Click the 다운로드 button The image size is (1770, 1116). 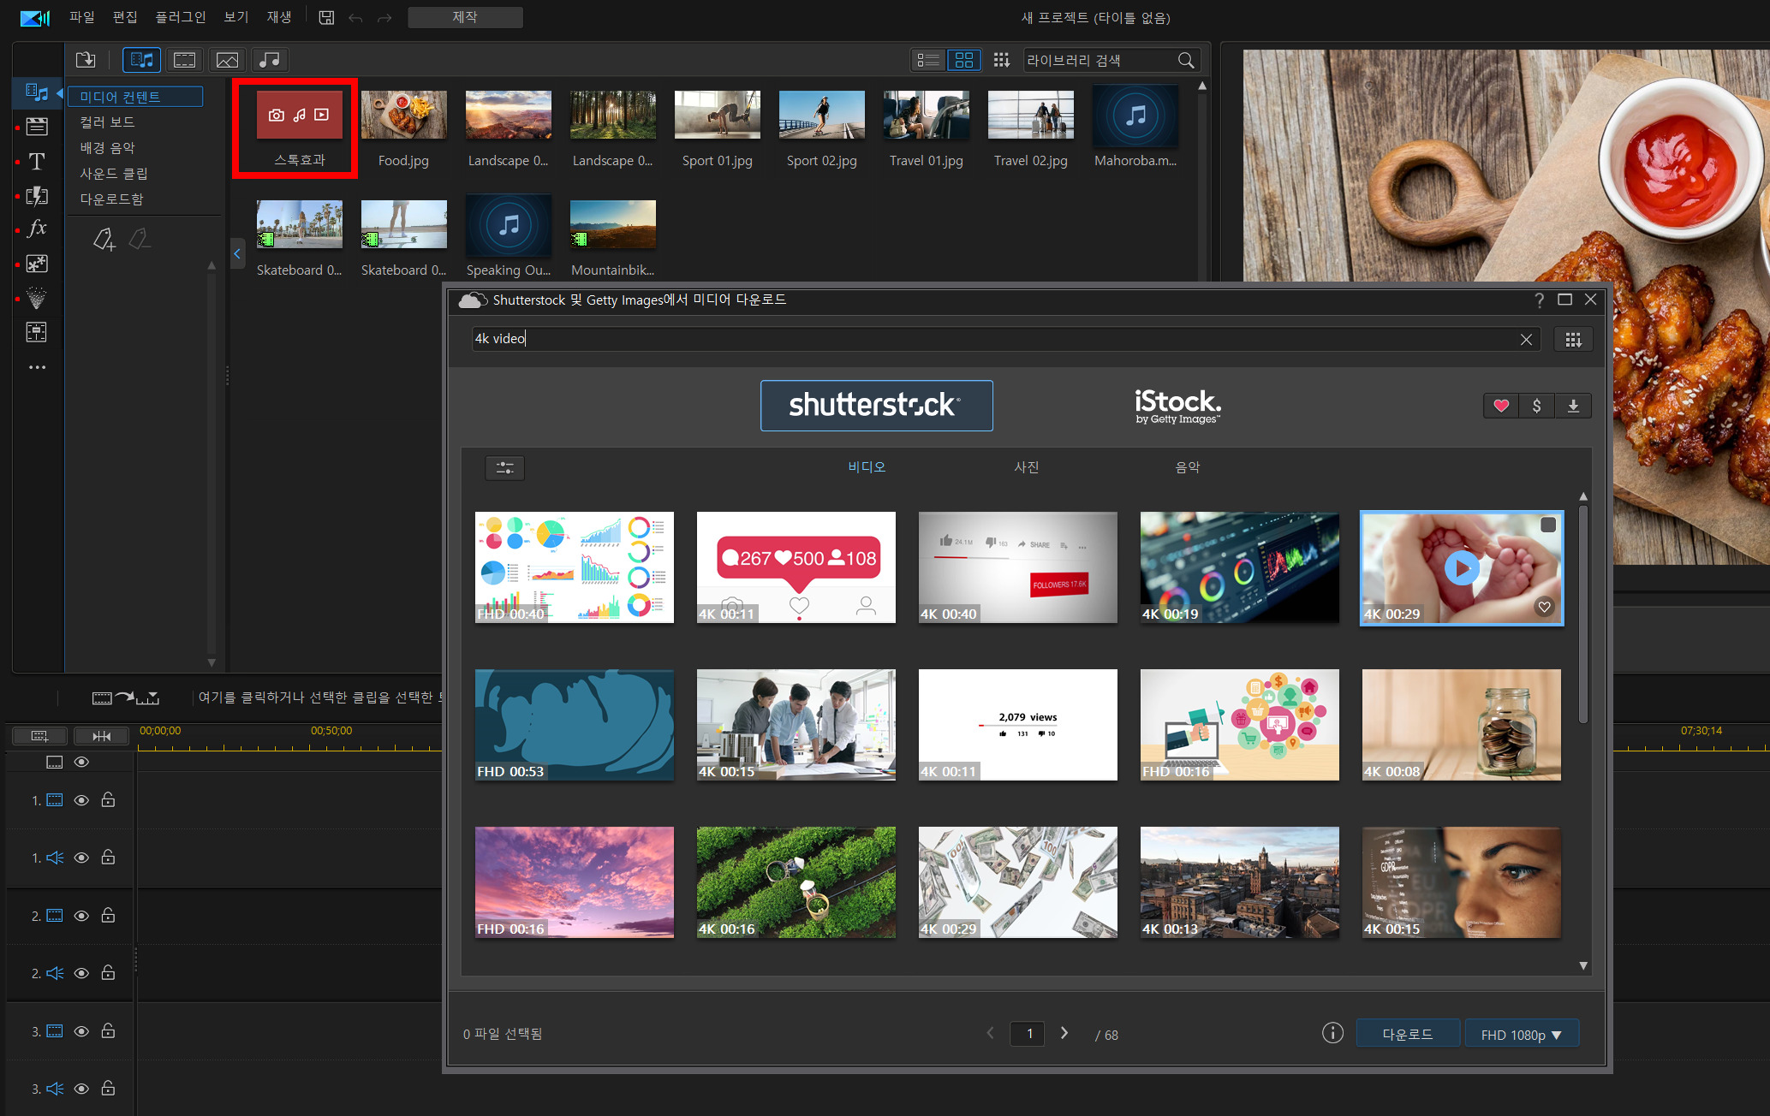1407,1034
